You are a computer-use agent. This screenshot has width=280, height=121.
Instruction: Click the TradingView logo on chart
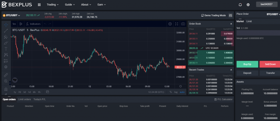pos(15,80)
